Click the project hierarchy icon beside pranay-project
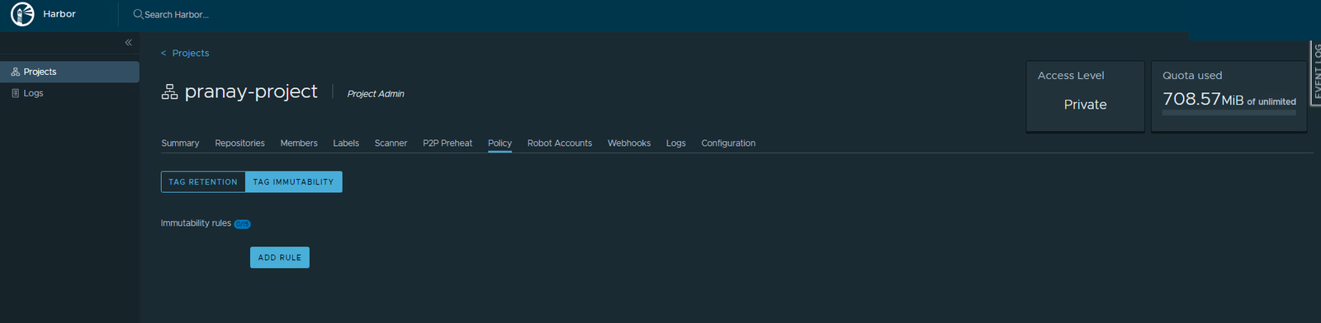 [x=169, y=91]
